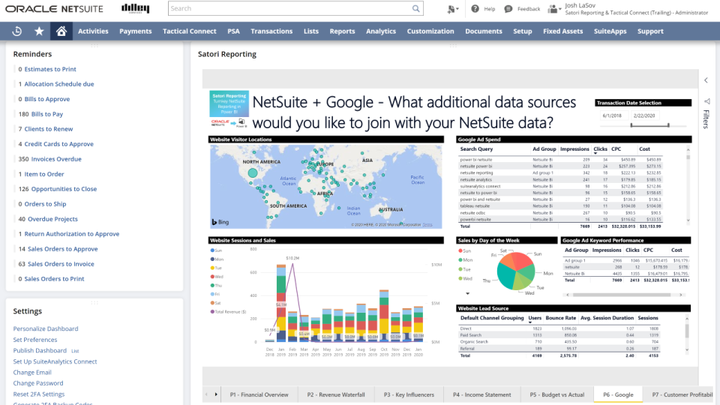Switch to P1 - Financial Overview tab
This screenshot has width=720, height=405.
pos(259,394)
